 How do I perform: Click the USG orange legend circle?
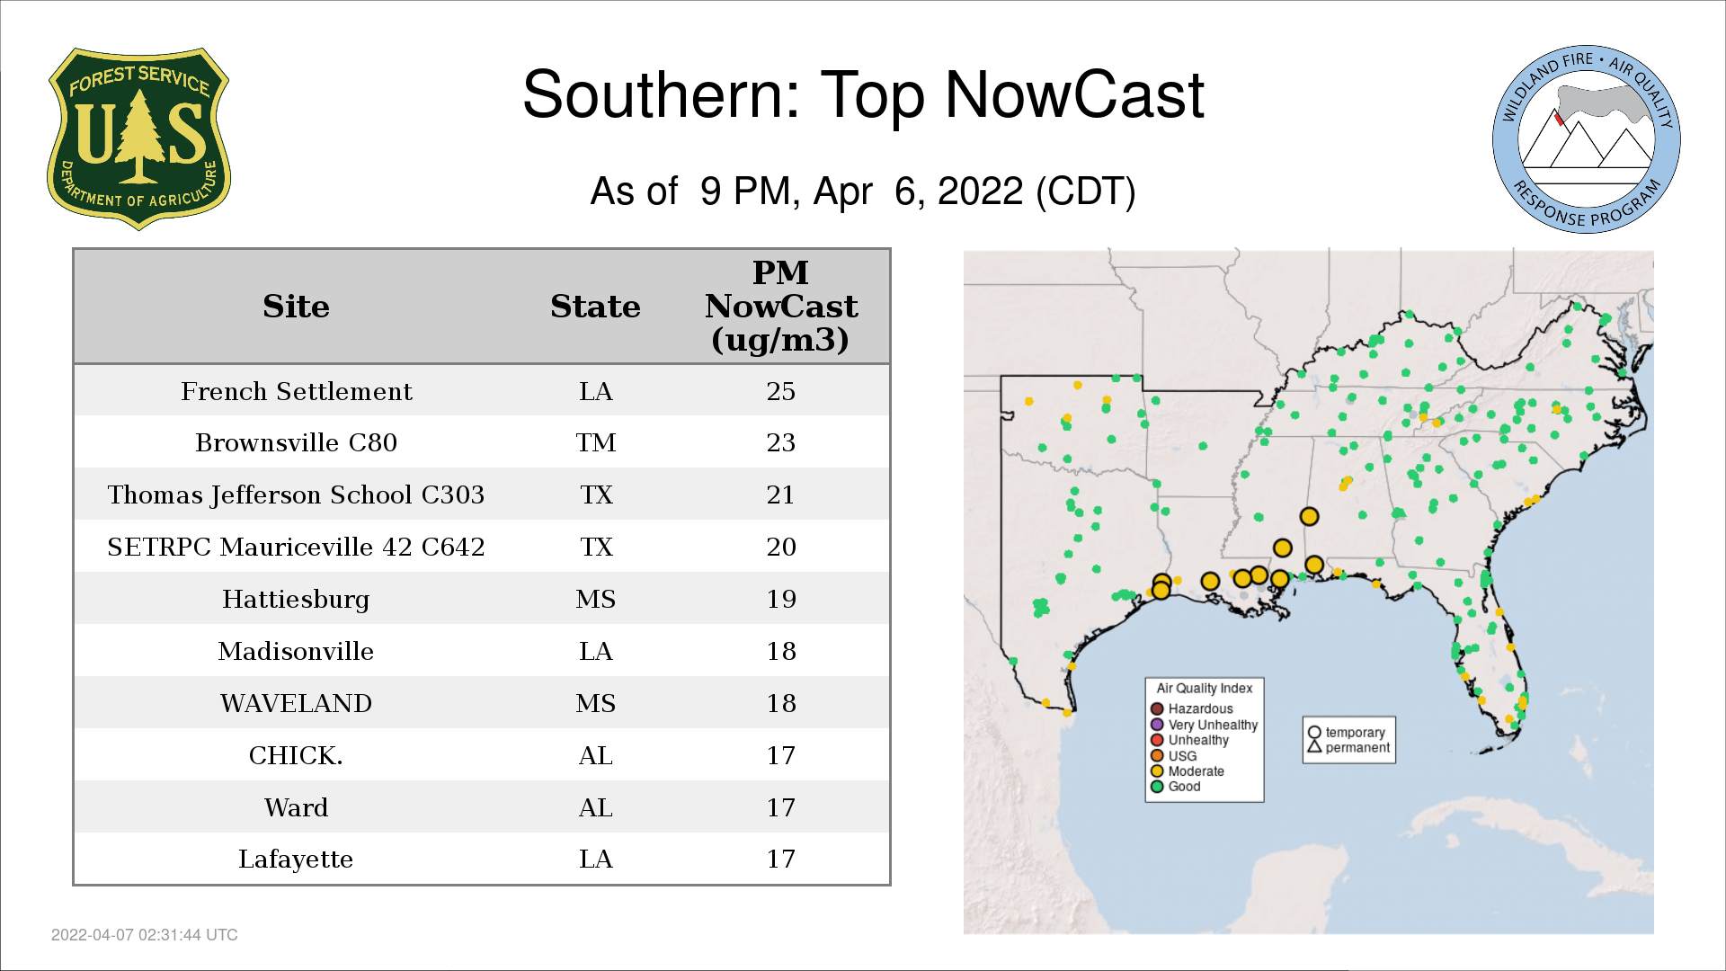1157,756
